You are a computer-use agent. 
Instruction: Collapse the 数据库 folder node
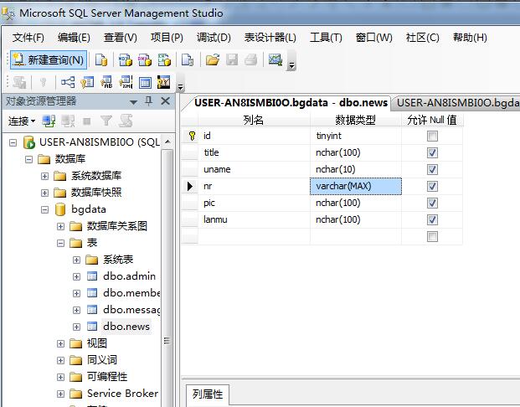point(28,160)
